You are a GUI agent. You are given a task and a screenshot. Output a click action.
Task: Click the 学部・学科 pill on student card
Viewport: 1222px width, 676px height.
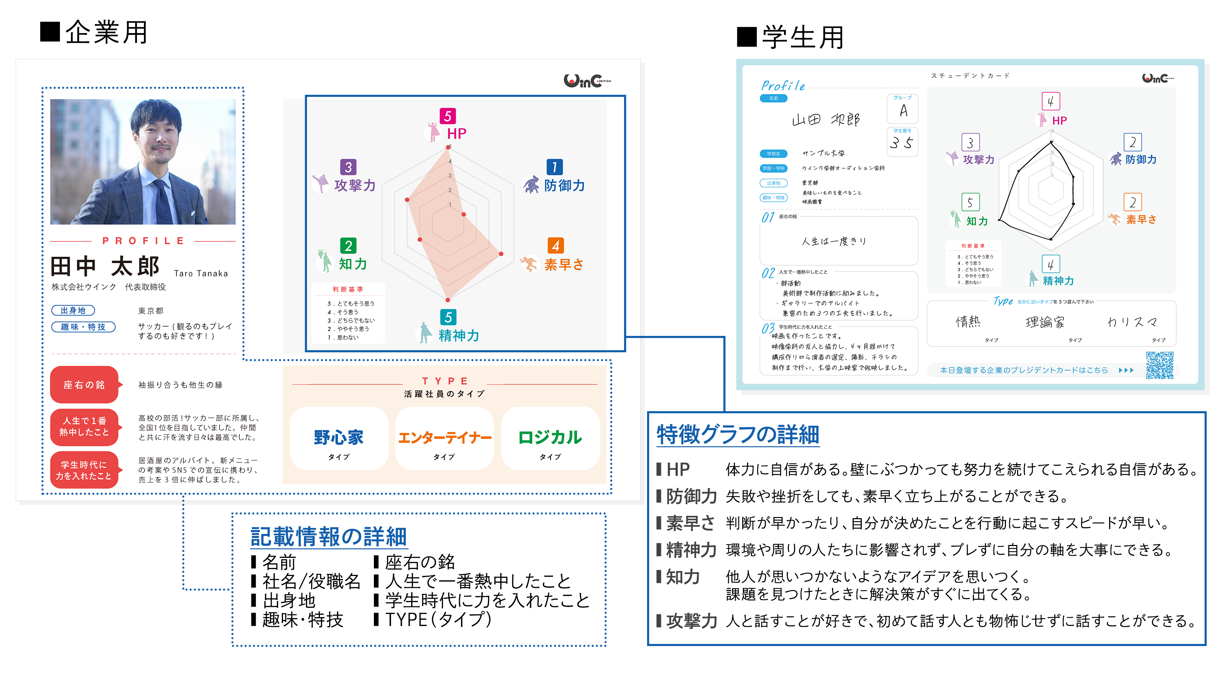[773, 168]
